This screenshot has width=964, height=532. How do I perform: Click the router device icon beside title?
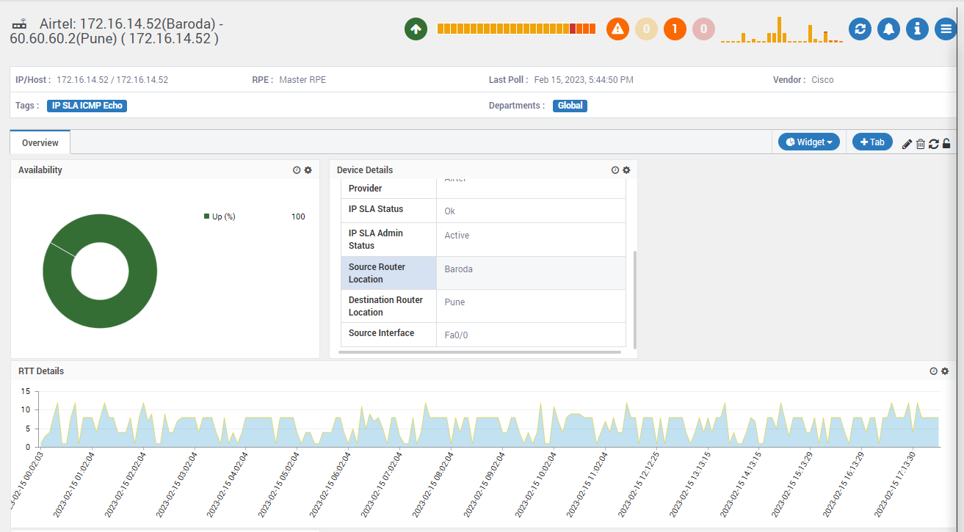pyautogui.click(x=20, y=24)
